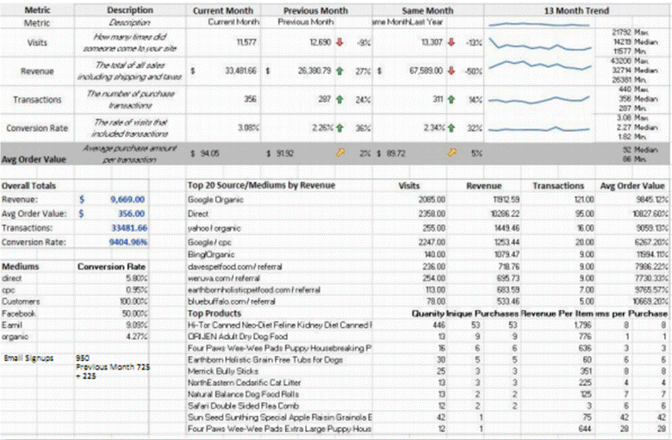Screen dimensions: 672x440
Task: Select the Visits 13 month trend sparkline
Action: (x=539, y=40)
